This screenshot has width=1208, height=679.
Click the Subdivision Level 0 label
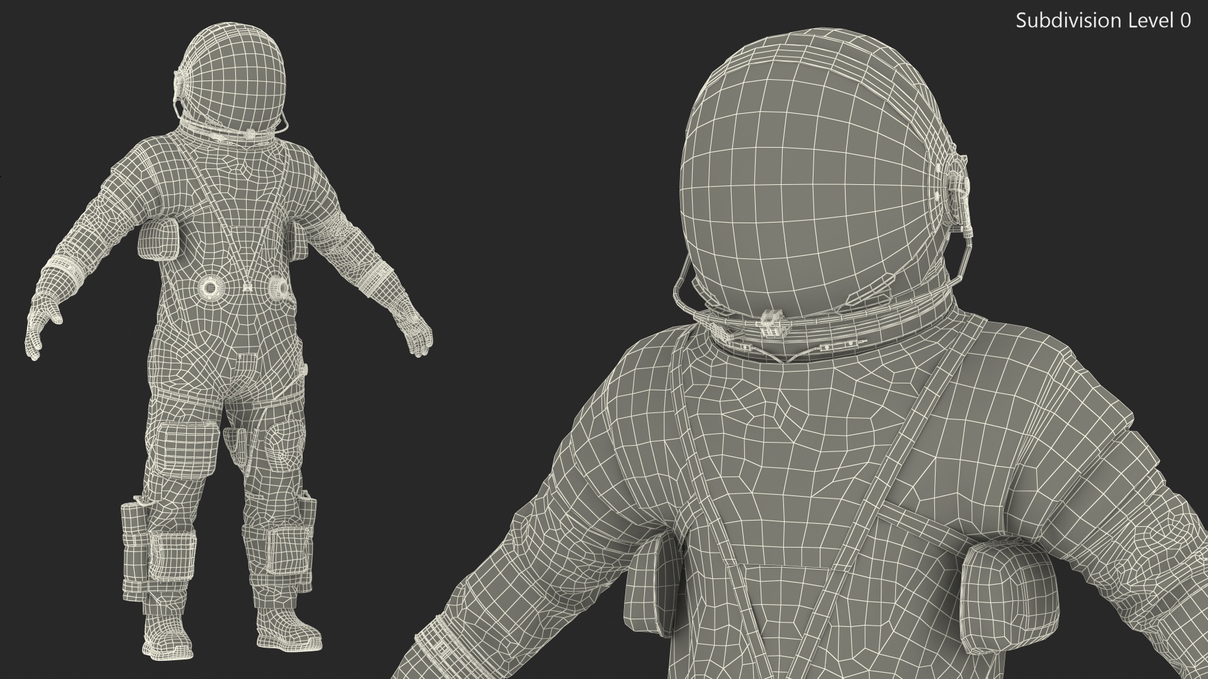[1103, 21]
